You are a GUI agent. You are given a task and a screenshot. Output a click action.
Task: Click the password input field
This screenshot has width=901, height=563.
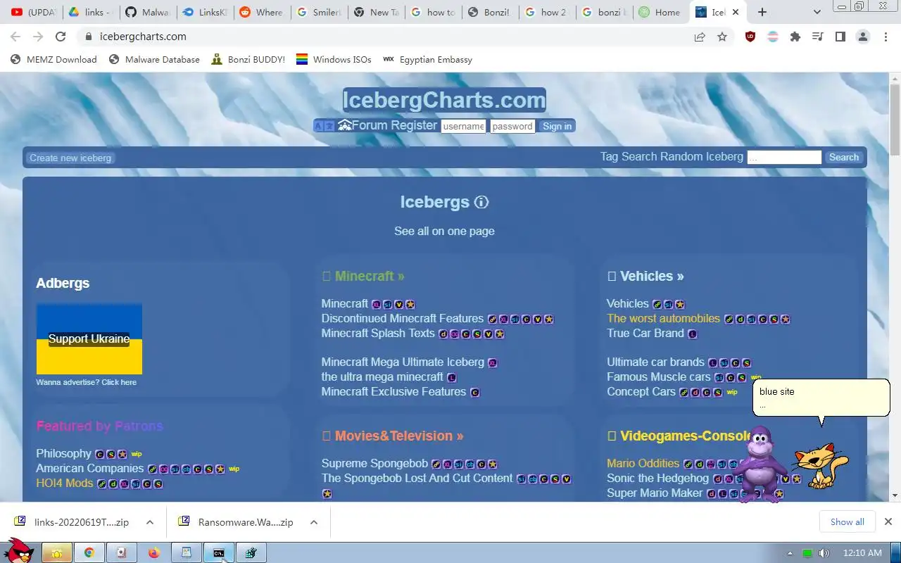[512, 127]
